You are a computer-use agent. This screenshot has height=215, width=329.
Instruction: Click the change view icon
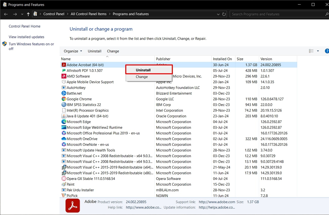coord(311,51)
